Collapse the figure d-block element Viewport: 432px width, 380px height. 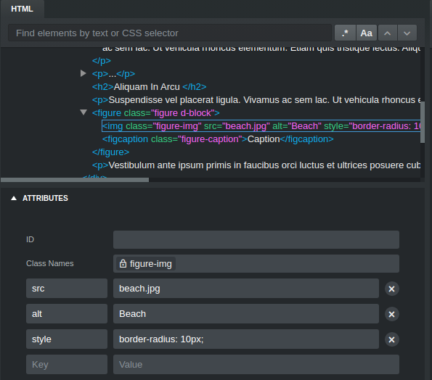pyautogui.click(x=83, y=112)
